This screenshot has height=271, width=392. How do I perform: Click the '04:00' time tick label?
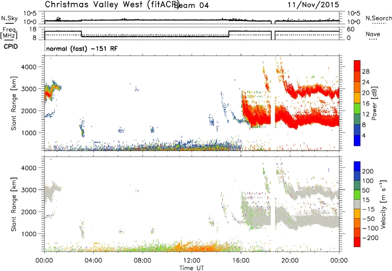[93, 261]
